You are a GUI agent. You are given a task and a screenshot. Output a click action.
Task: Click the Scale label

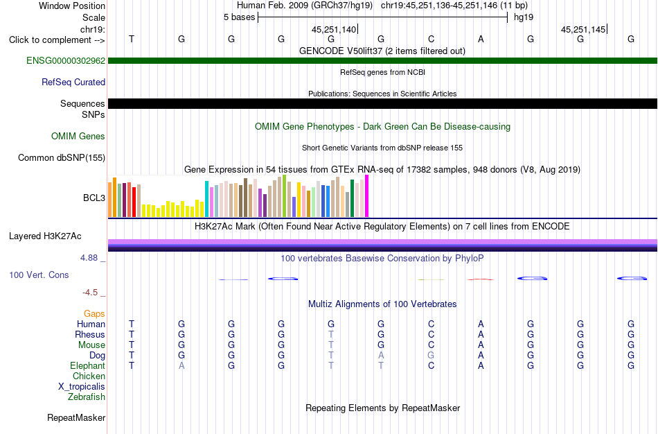pos(94,17)
